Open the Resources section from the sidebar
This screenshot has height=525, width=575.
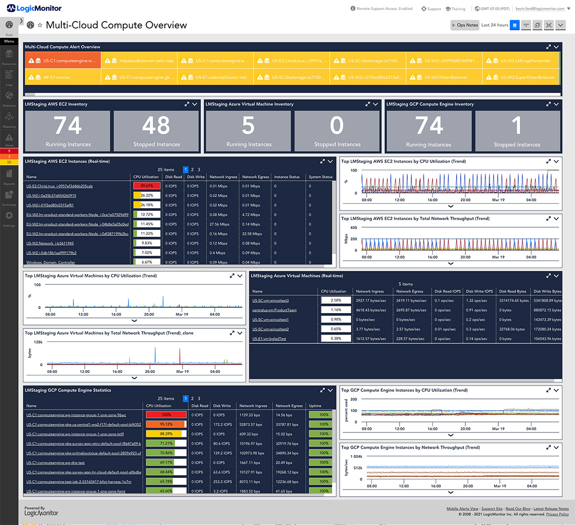(9, 55)
